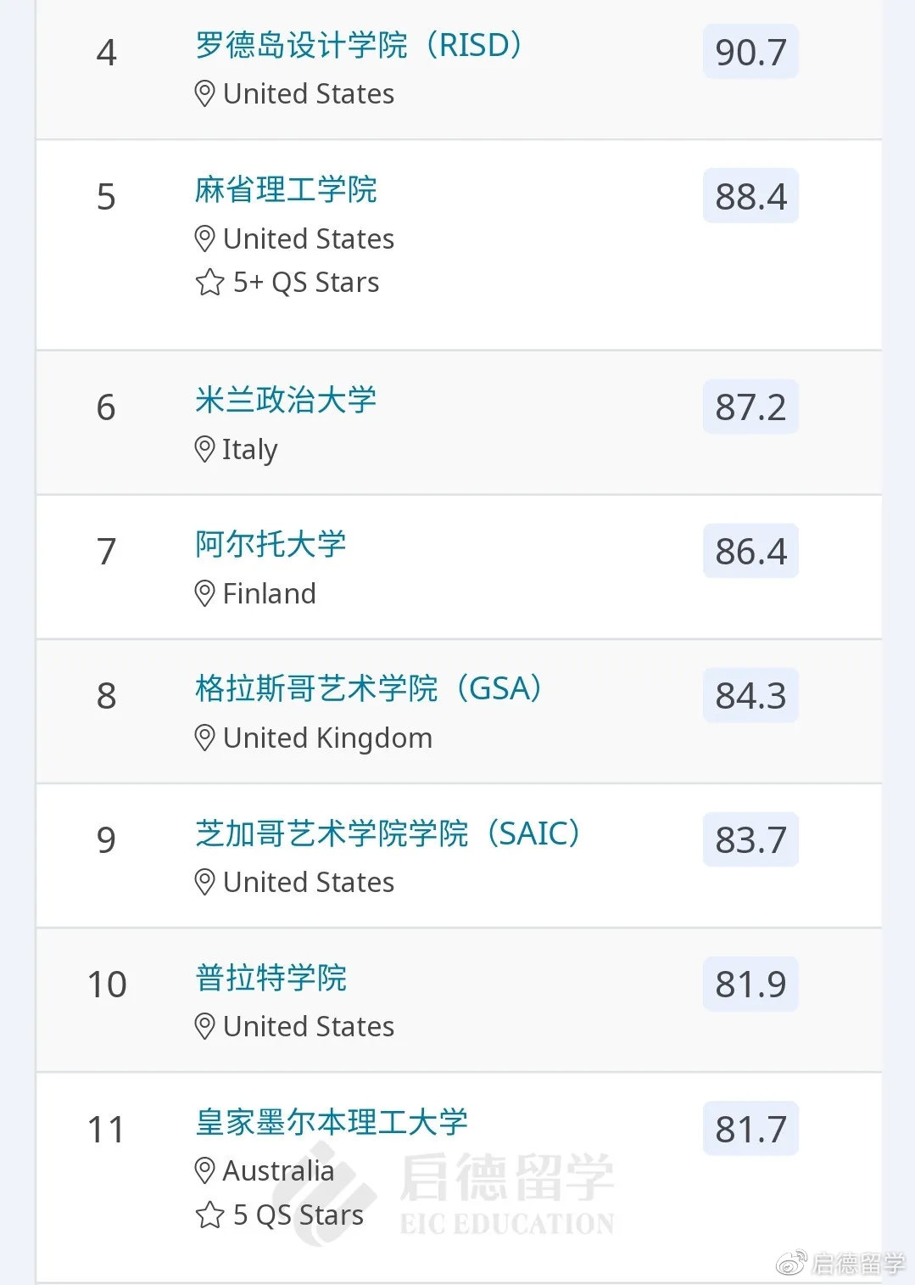Open the 罗德岛设计学院 (RISD) link
Screen dimensions: 915x1285
358,45
